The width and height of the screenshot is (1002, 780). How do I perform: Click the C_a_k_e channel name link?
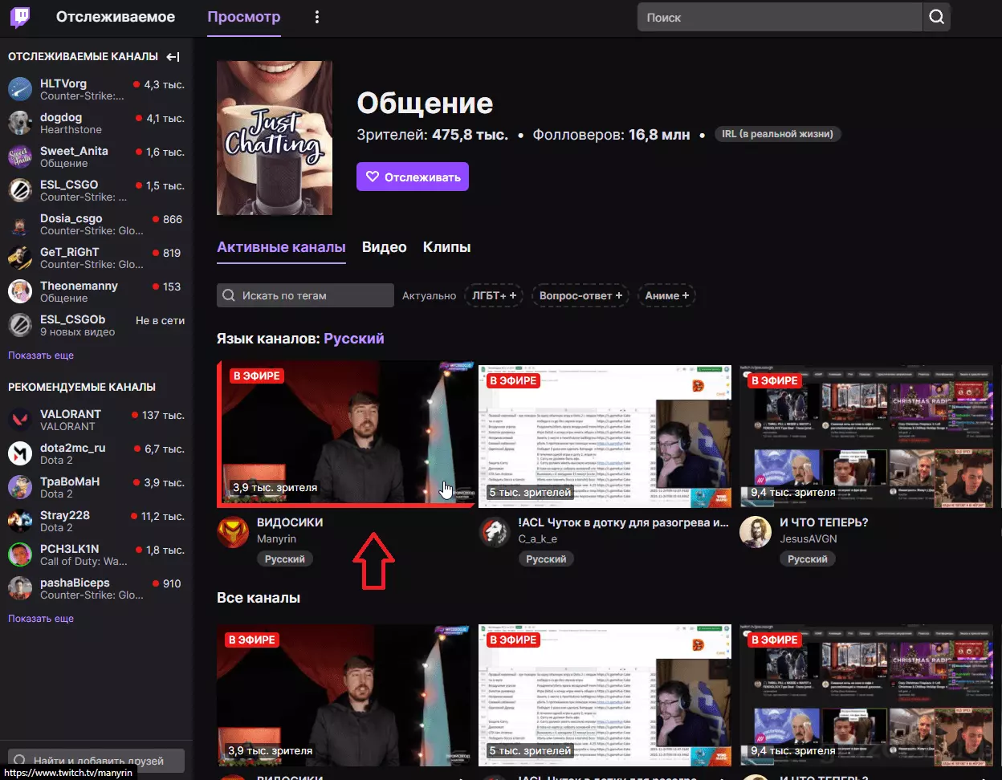click(538, 539)
